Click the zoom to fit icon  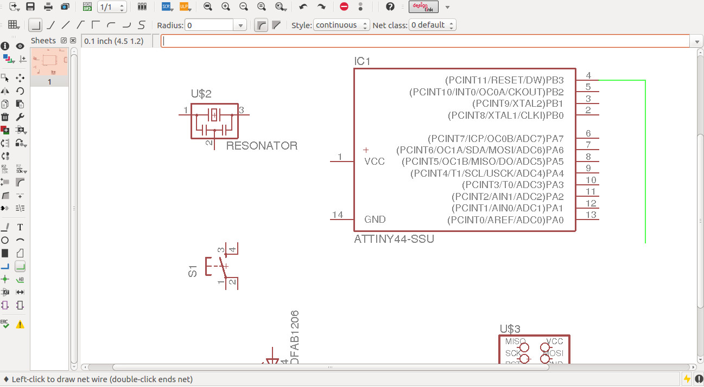point(208,7)
